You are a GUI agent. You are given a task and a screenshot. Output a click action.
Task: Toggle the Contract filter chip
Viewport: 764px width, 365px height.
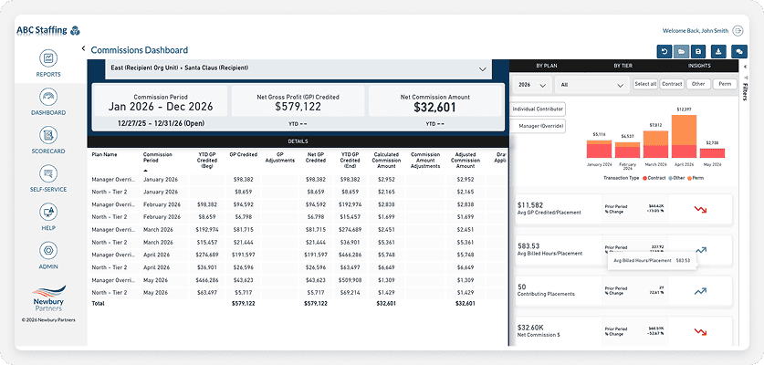coord(672,84)
